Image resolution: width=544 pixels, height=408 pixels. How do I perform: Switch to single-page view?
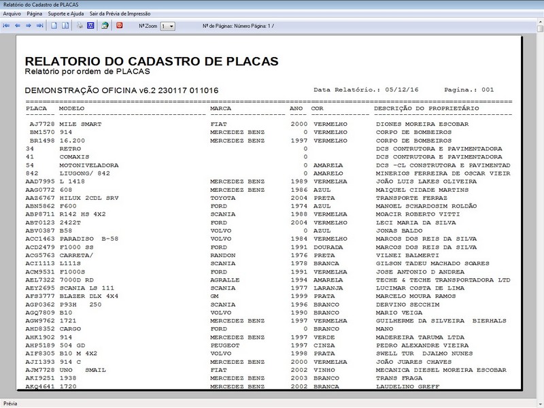coord(54,25)
